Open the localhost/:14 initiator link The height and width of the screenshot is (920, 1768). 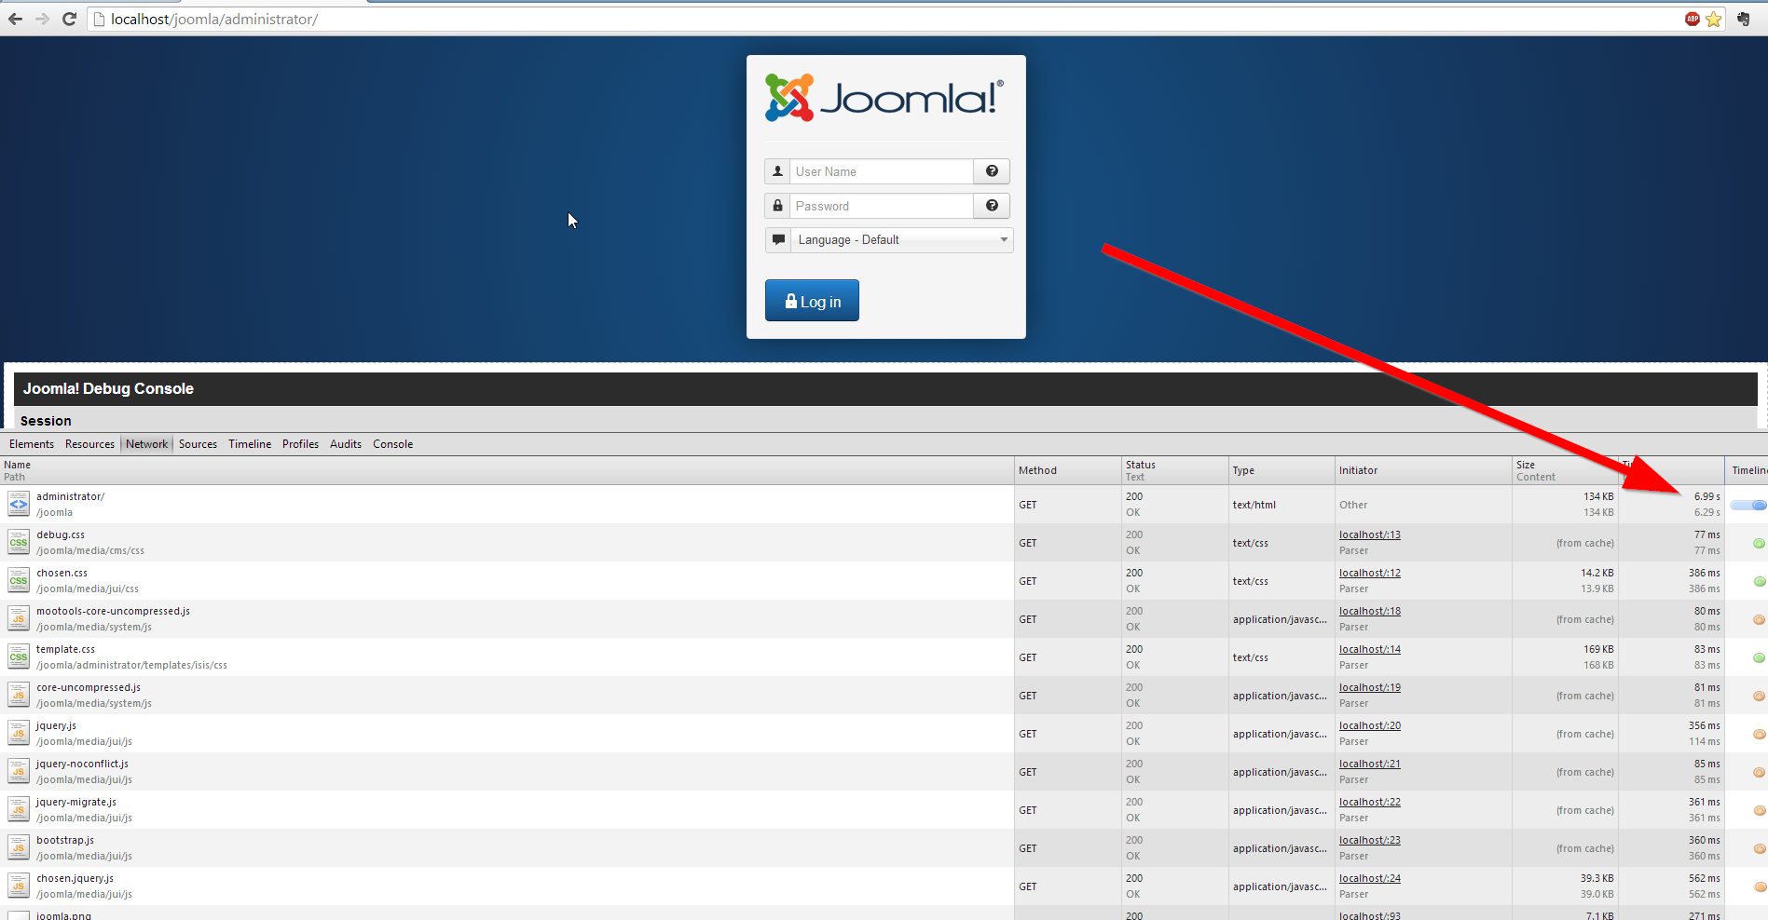pyautogui.click(x=1370, y=649)
